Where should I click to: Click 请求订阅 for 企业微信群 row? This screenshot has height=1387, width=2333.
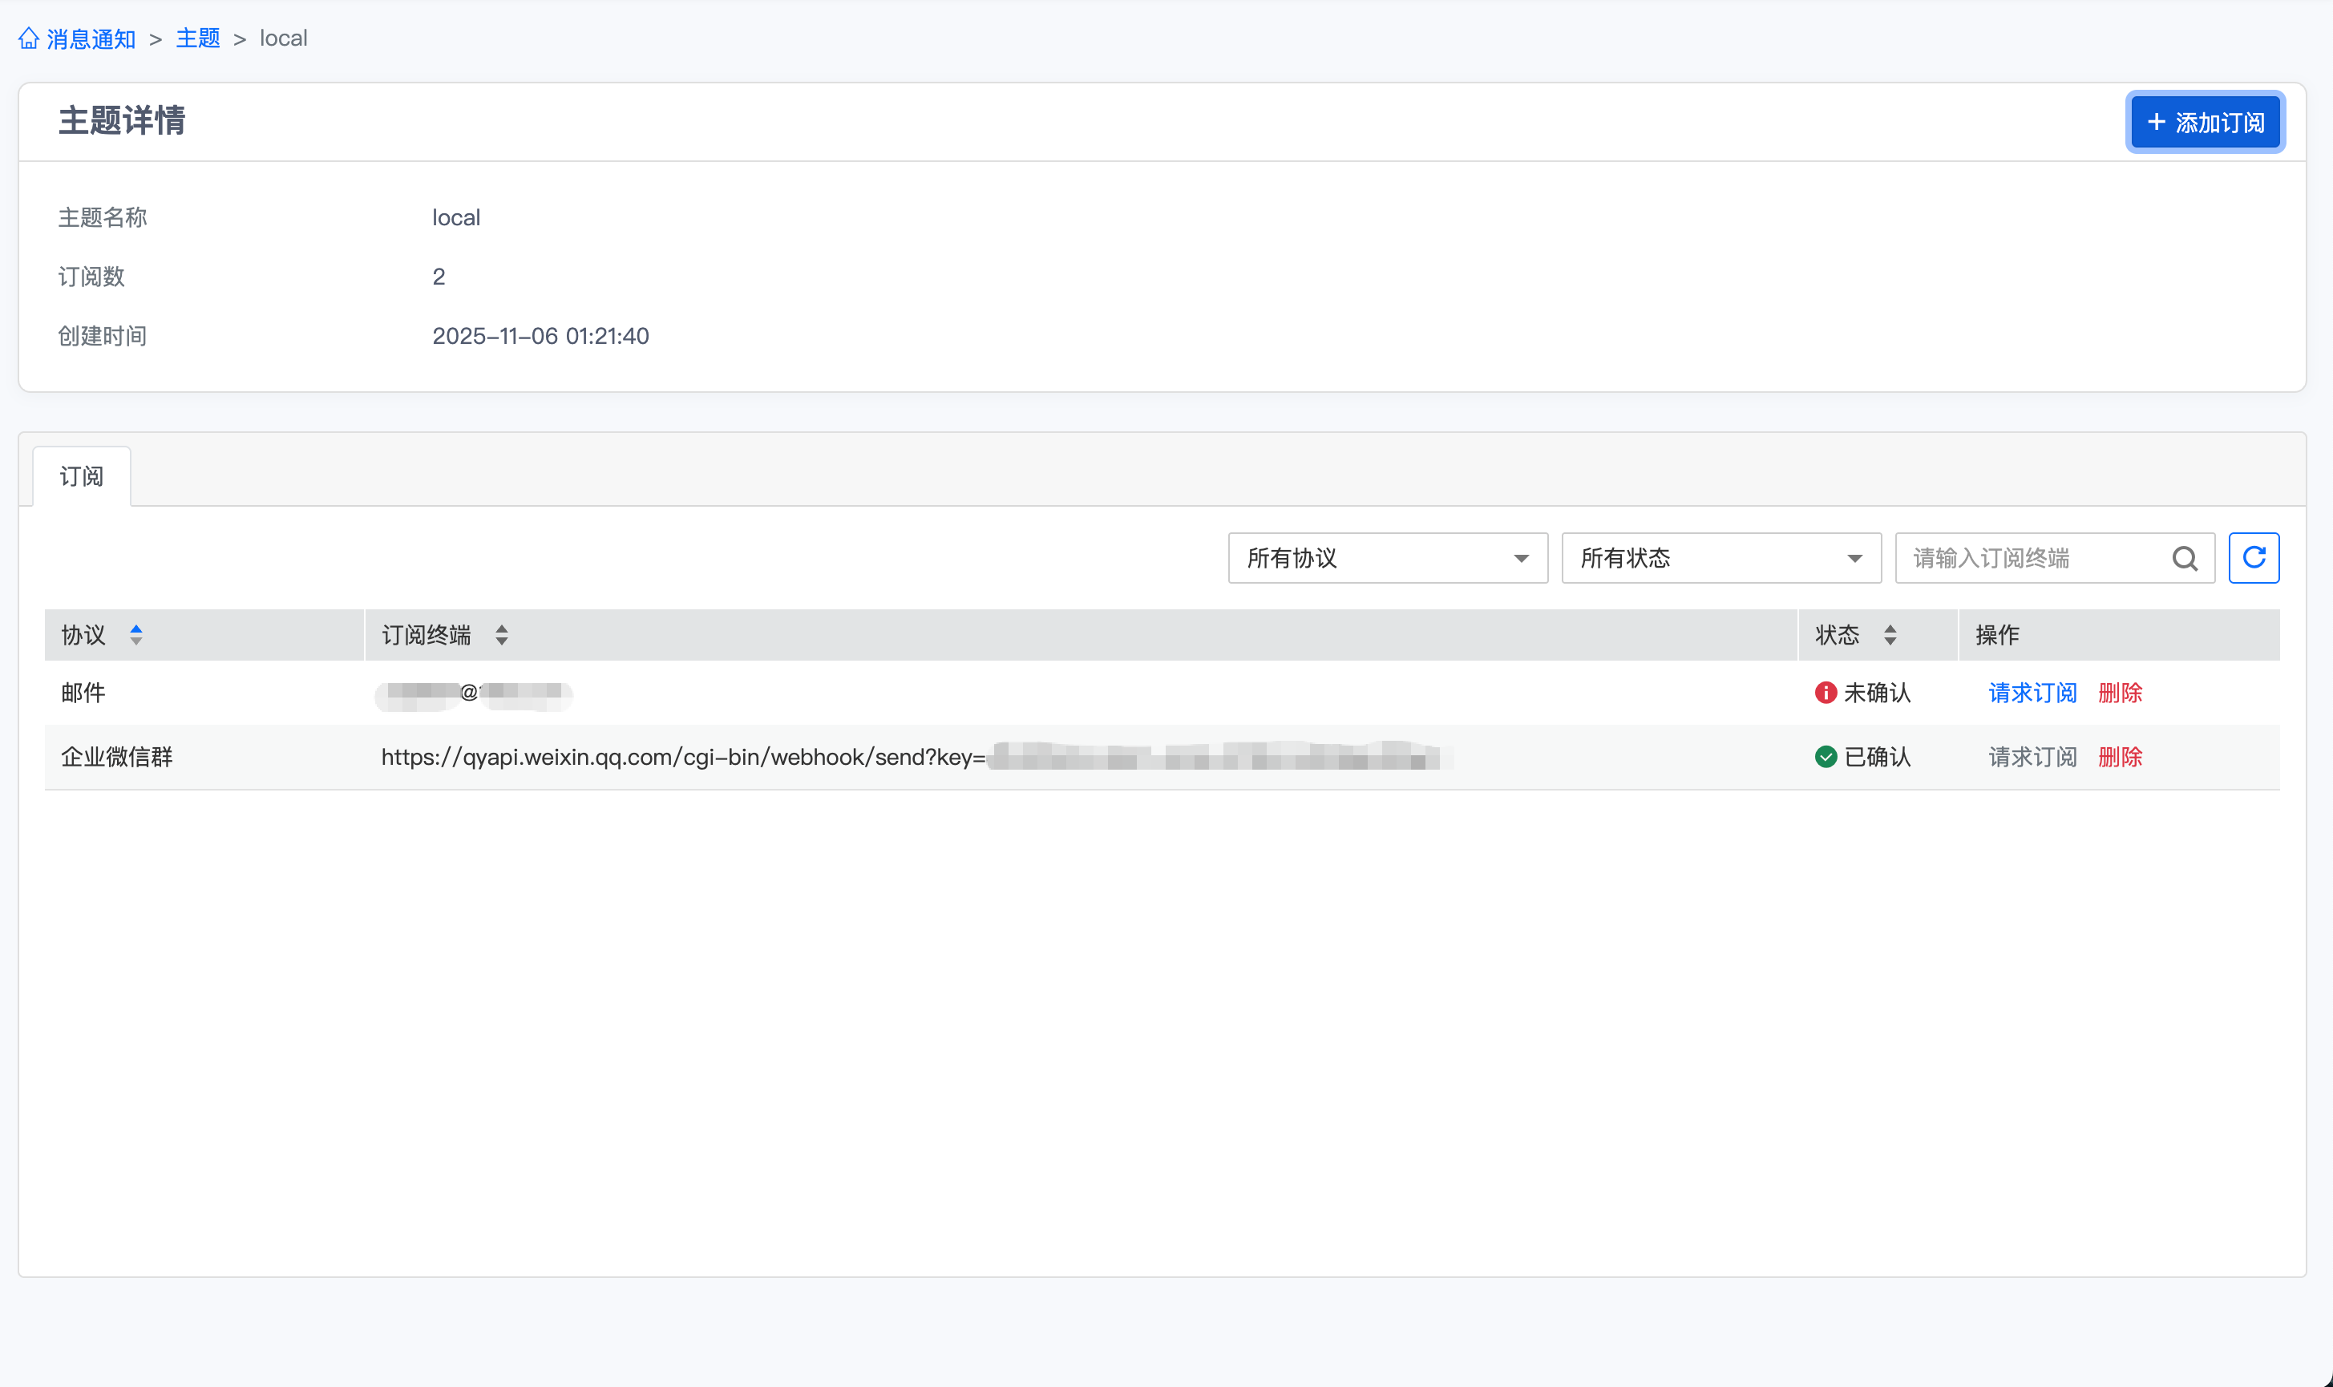(2032, 757)
